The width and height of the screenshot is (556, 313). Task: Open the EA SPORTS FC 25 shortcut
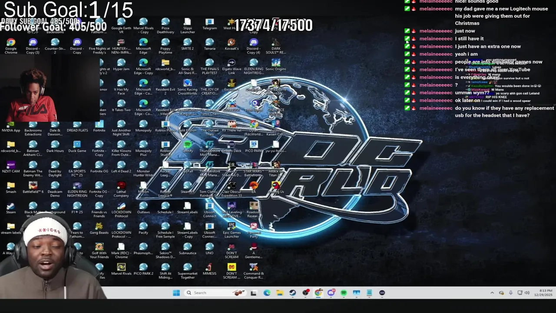(77, 168)
